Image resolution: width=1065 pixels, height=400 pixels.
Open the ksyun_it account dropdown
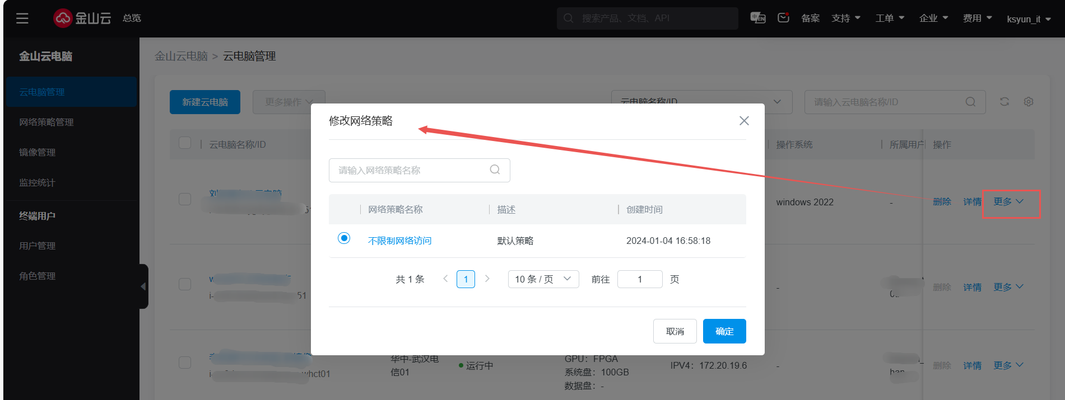[x=1029, y=19]
